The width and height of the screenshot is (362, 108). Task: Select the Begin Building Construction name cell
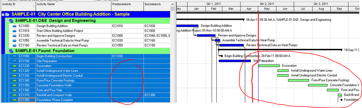pyautogui.click(x=73, y=56)
